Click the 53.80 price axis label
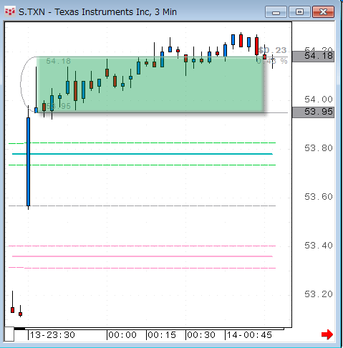 [319, 148]
